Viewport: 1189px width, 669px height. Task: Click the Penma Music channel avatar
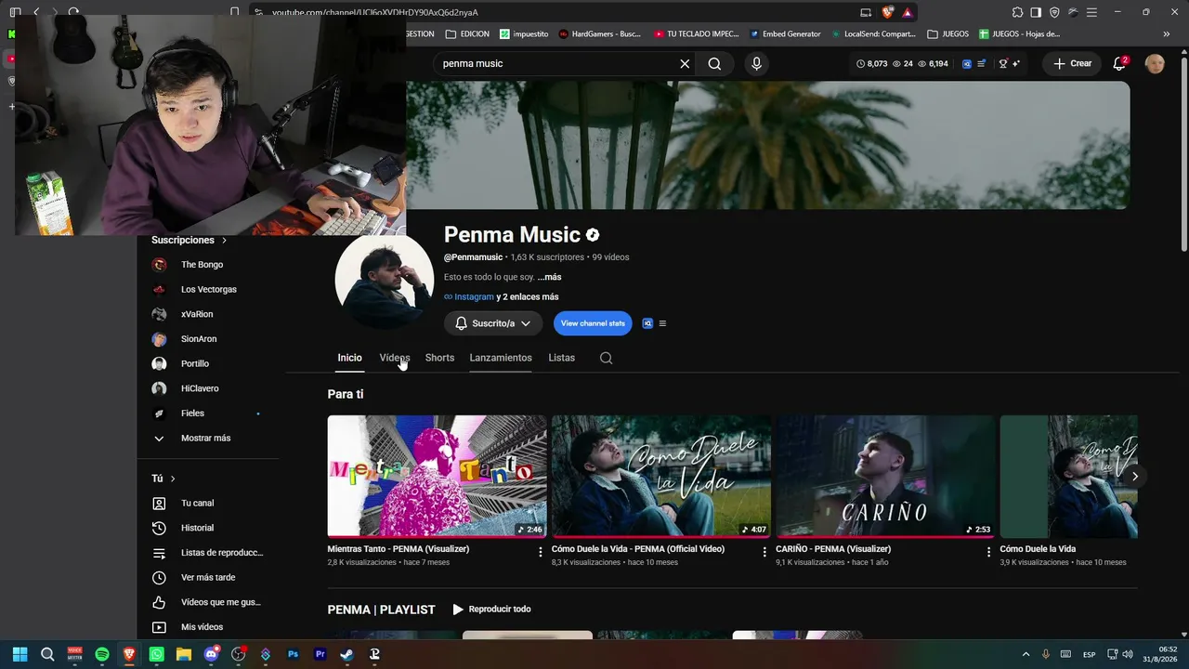(385, 280)
